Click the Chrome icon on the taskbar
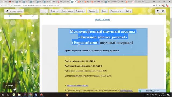Viewport: 172px width, 97px height. [x=30, y=95]
